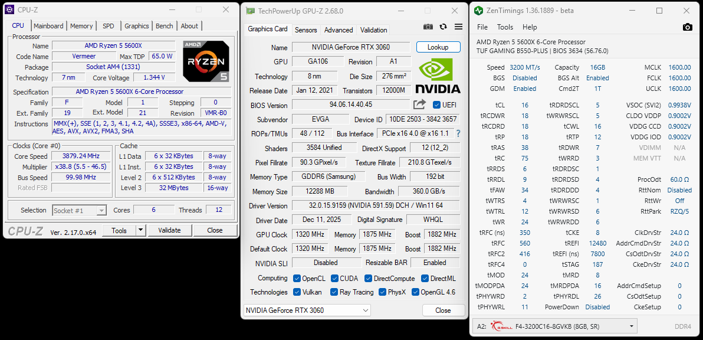Open the Tools menu in ZenTimings
This screenshot has height=340, width=703.
click(x=505, y=27)
